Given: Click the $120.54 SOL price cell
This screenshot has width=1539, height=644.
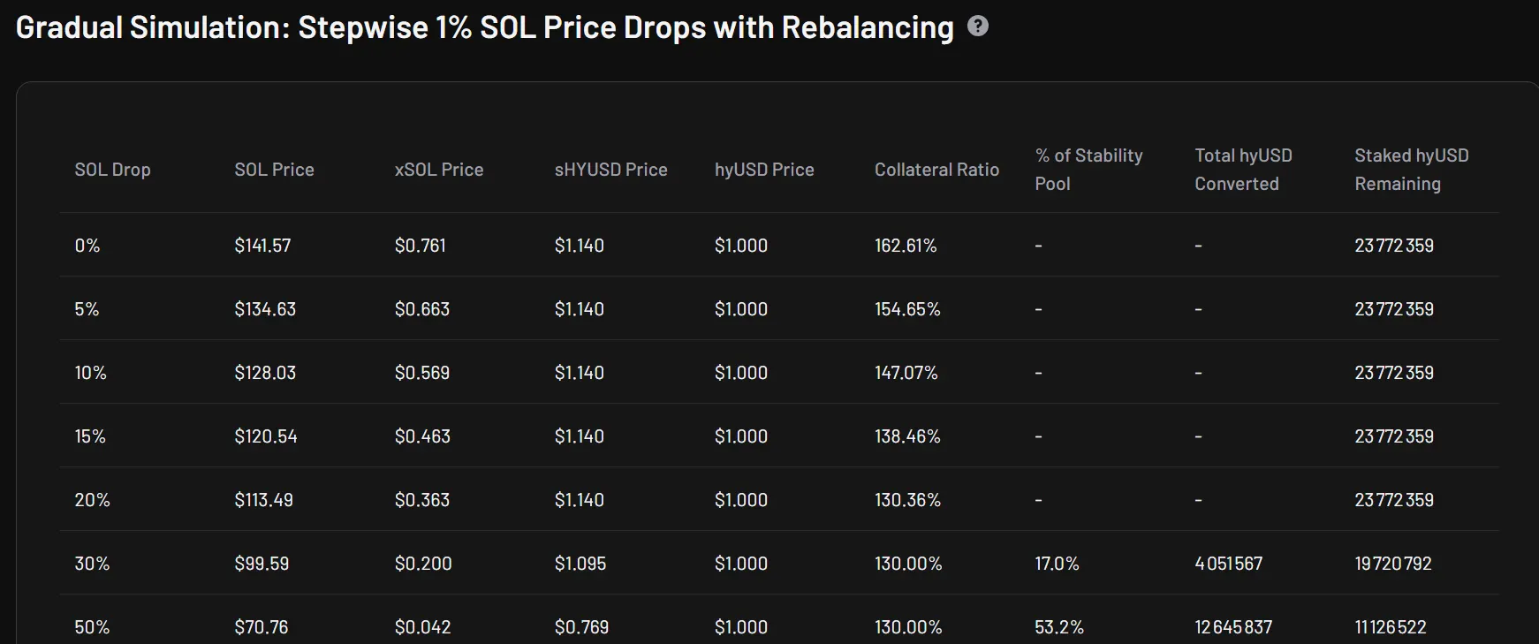Looking at the screenshot, I should click(266, 436).
